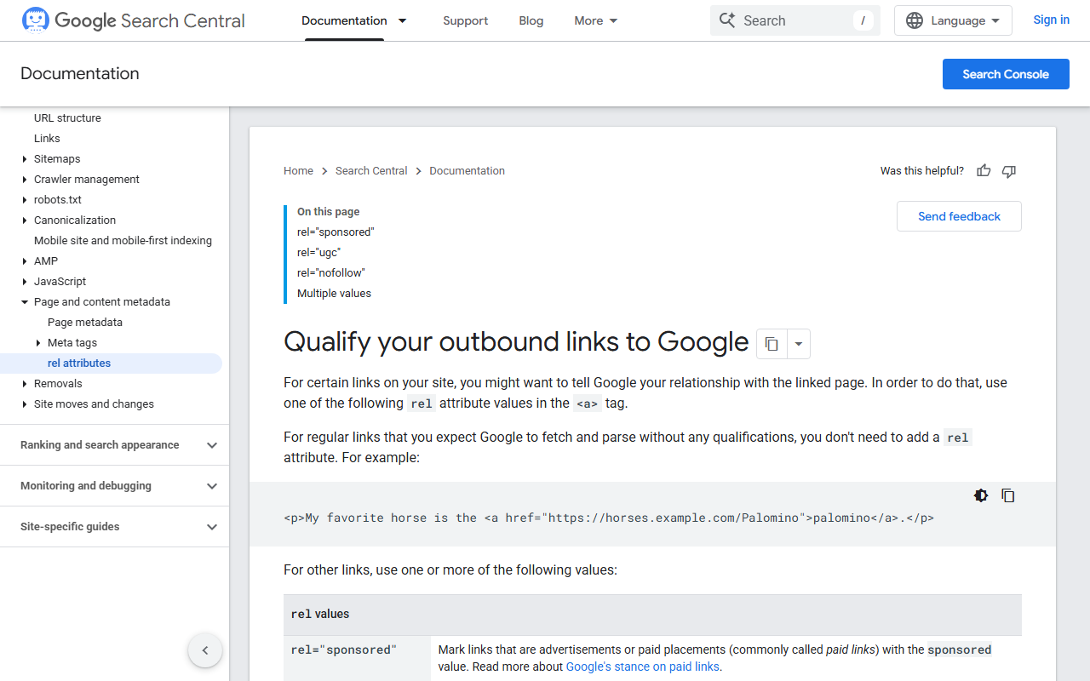This screenshot has width=1090, height=681.
Task: Open the Documentation tab
Action: [344, 20]
